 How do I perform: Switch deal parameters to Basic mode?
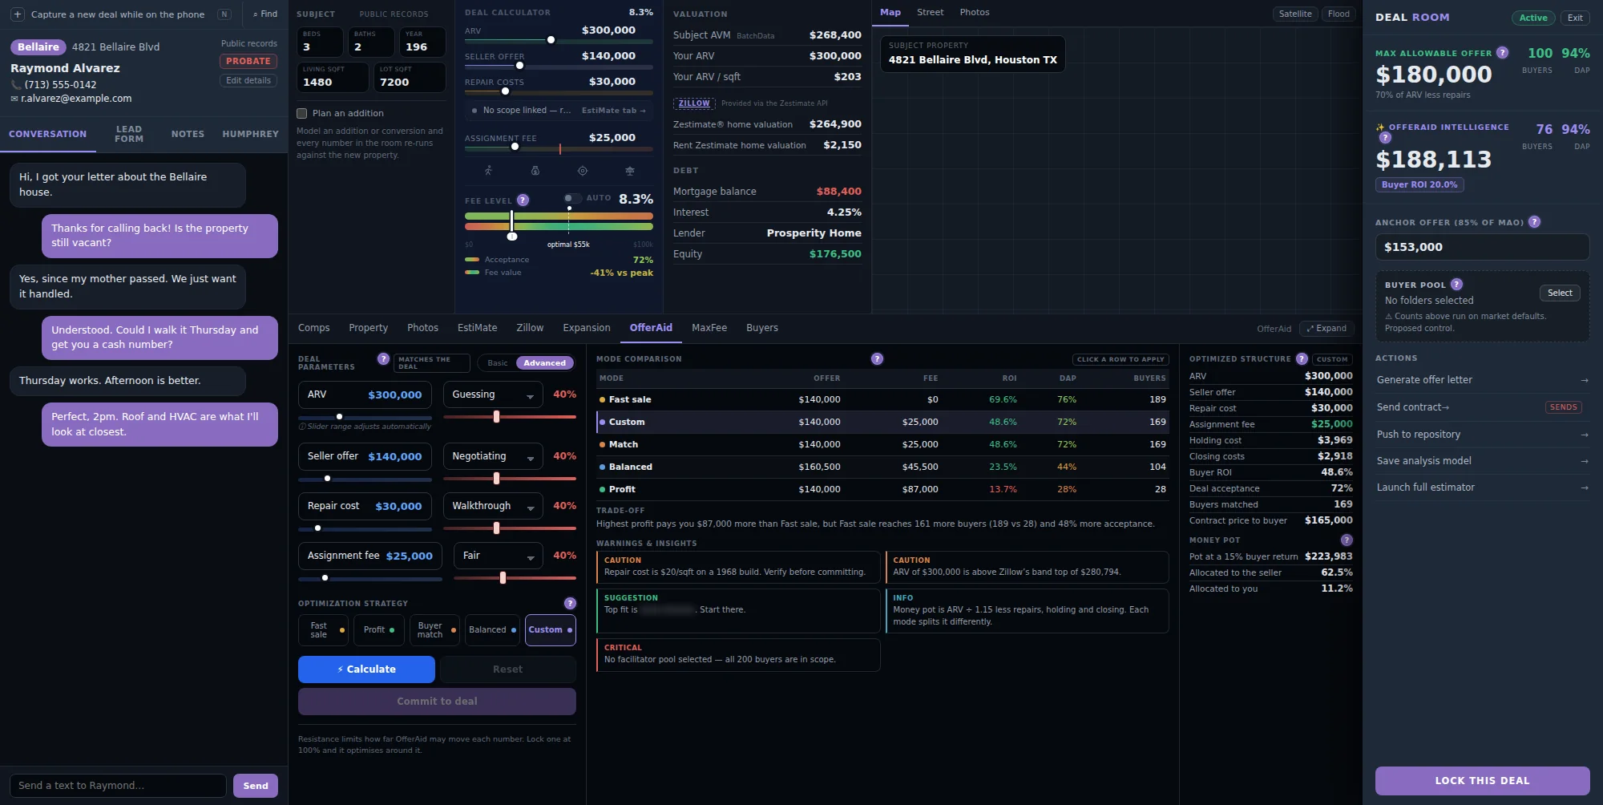click(498, 363)
